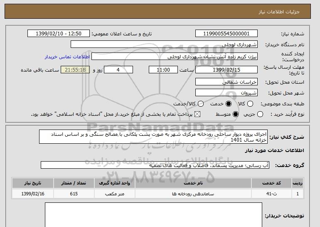Click need date cell 1399/02/16

point(33,194)
